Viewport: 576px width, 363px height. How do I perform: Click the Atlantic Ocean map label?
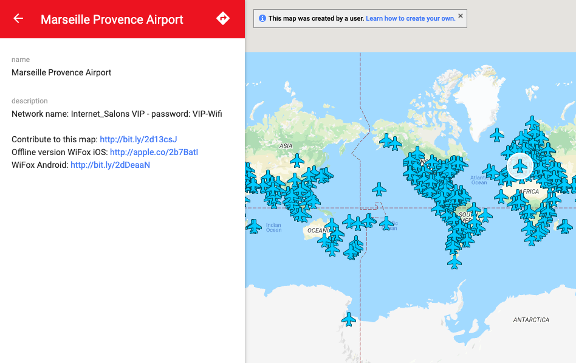coord(479,180)
